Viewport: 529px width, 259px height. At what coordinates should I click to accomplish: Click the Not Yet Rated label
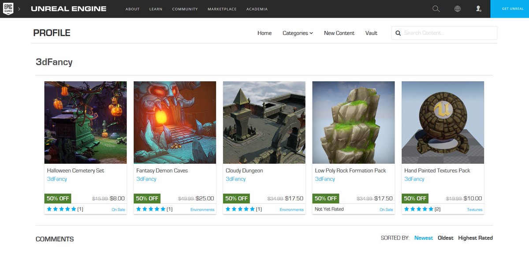point(329,209)
